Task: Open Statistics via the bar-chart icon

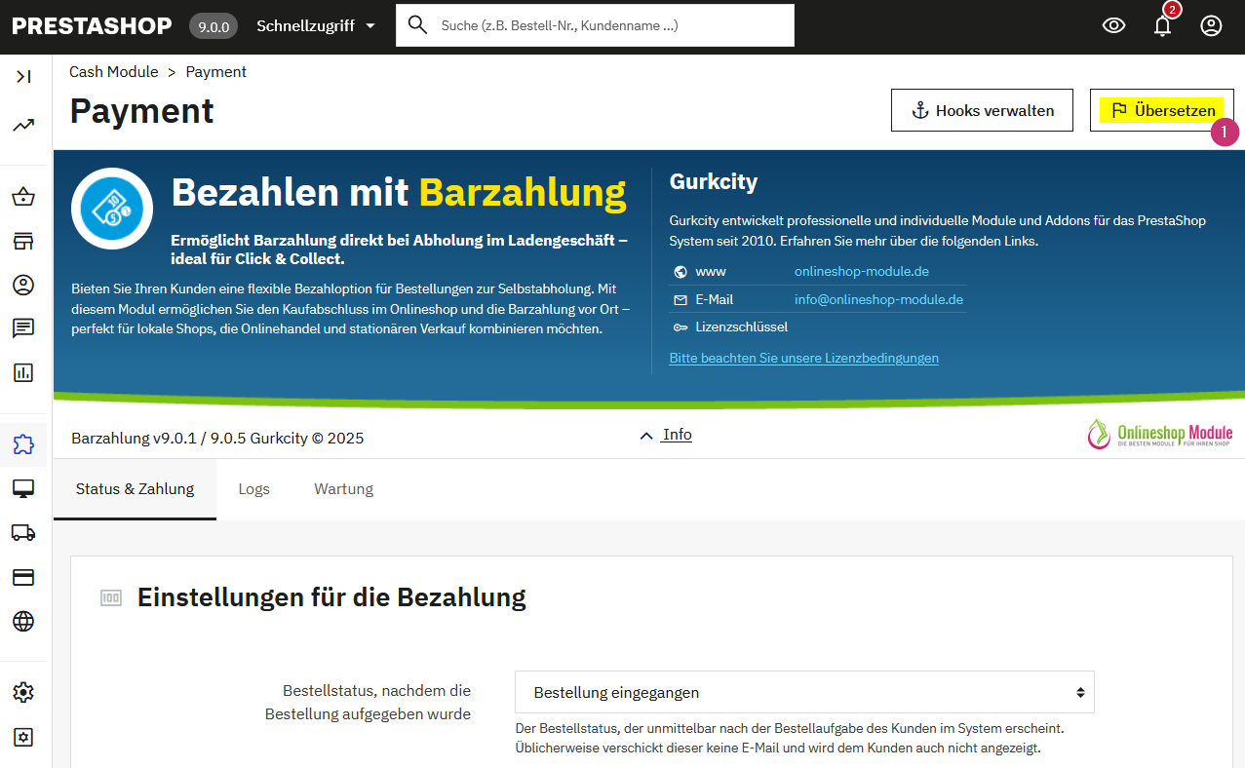Action: click(23, 372)
